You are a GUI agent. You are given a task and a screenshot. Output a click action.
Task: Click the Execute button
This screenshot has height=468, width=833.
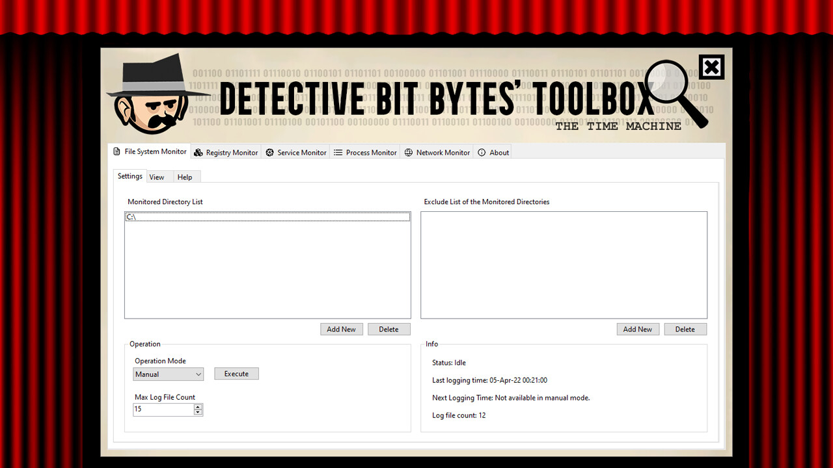[236, 373]
